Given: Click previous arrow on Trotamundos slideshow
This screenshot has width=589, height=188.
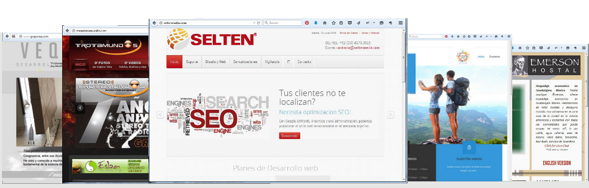Looking at the screenshot, I should pyautogui.click(x=80, y=108).
